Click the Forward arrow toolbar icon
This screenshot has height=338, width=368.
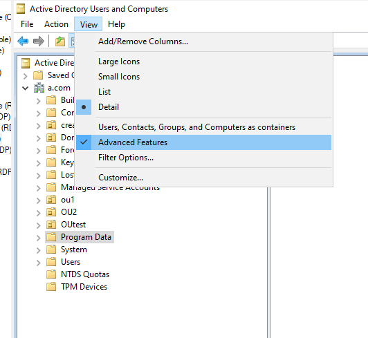(x=39, y=41)
